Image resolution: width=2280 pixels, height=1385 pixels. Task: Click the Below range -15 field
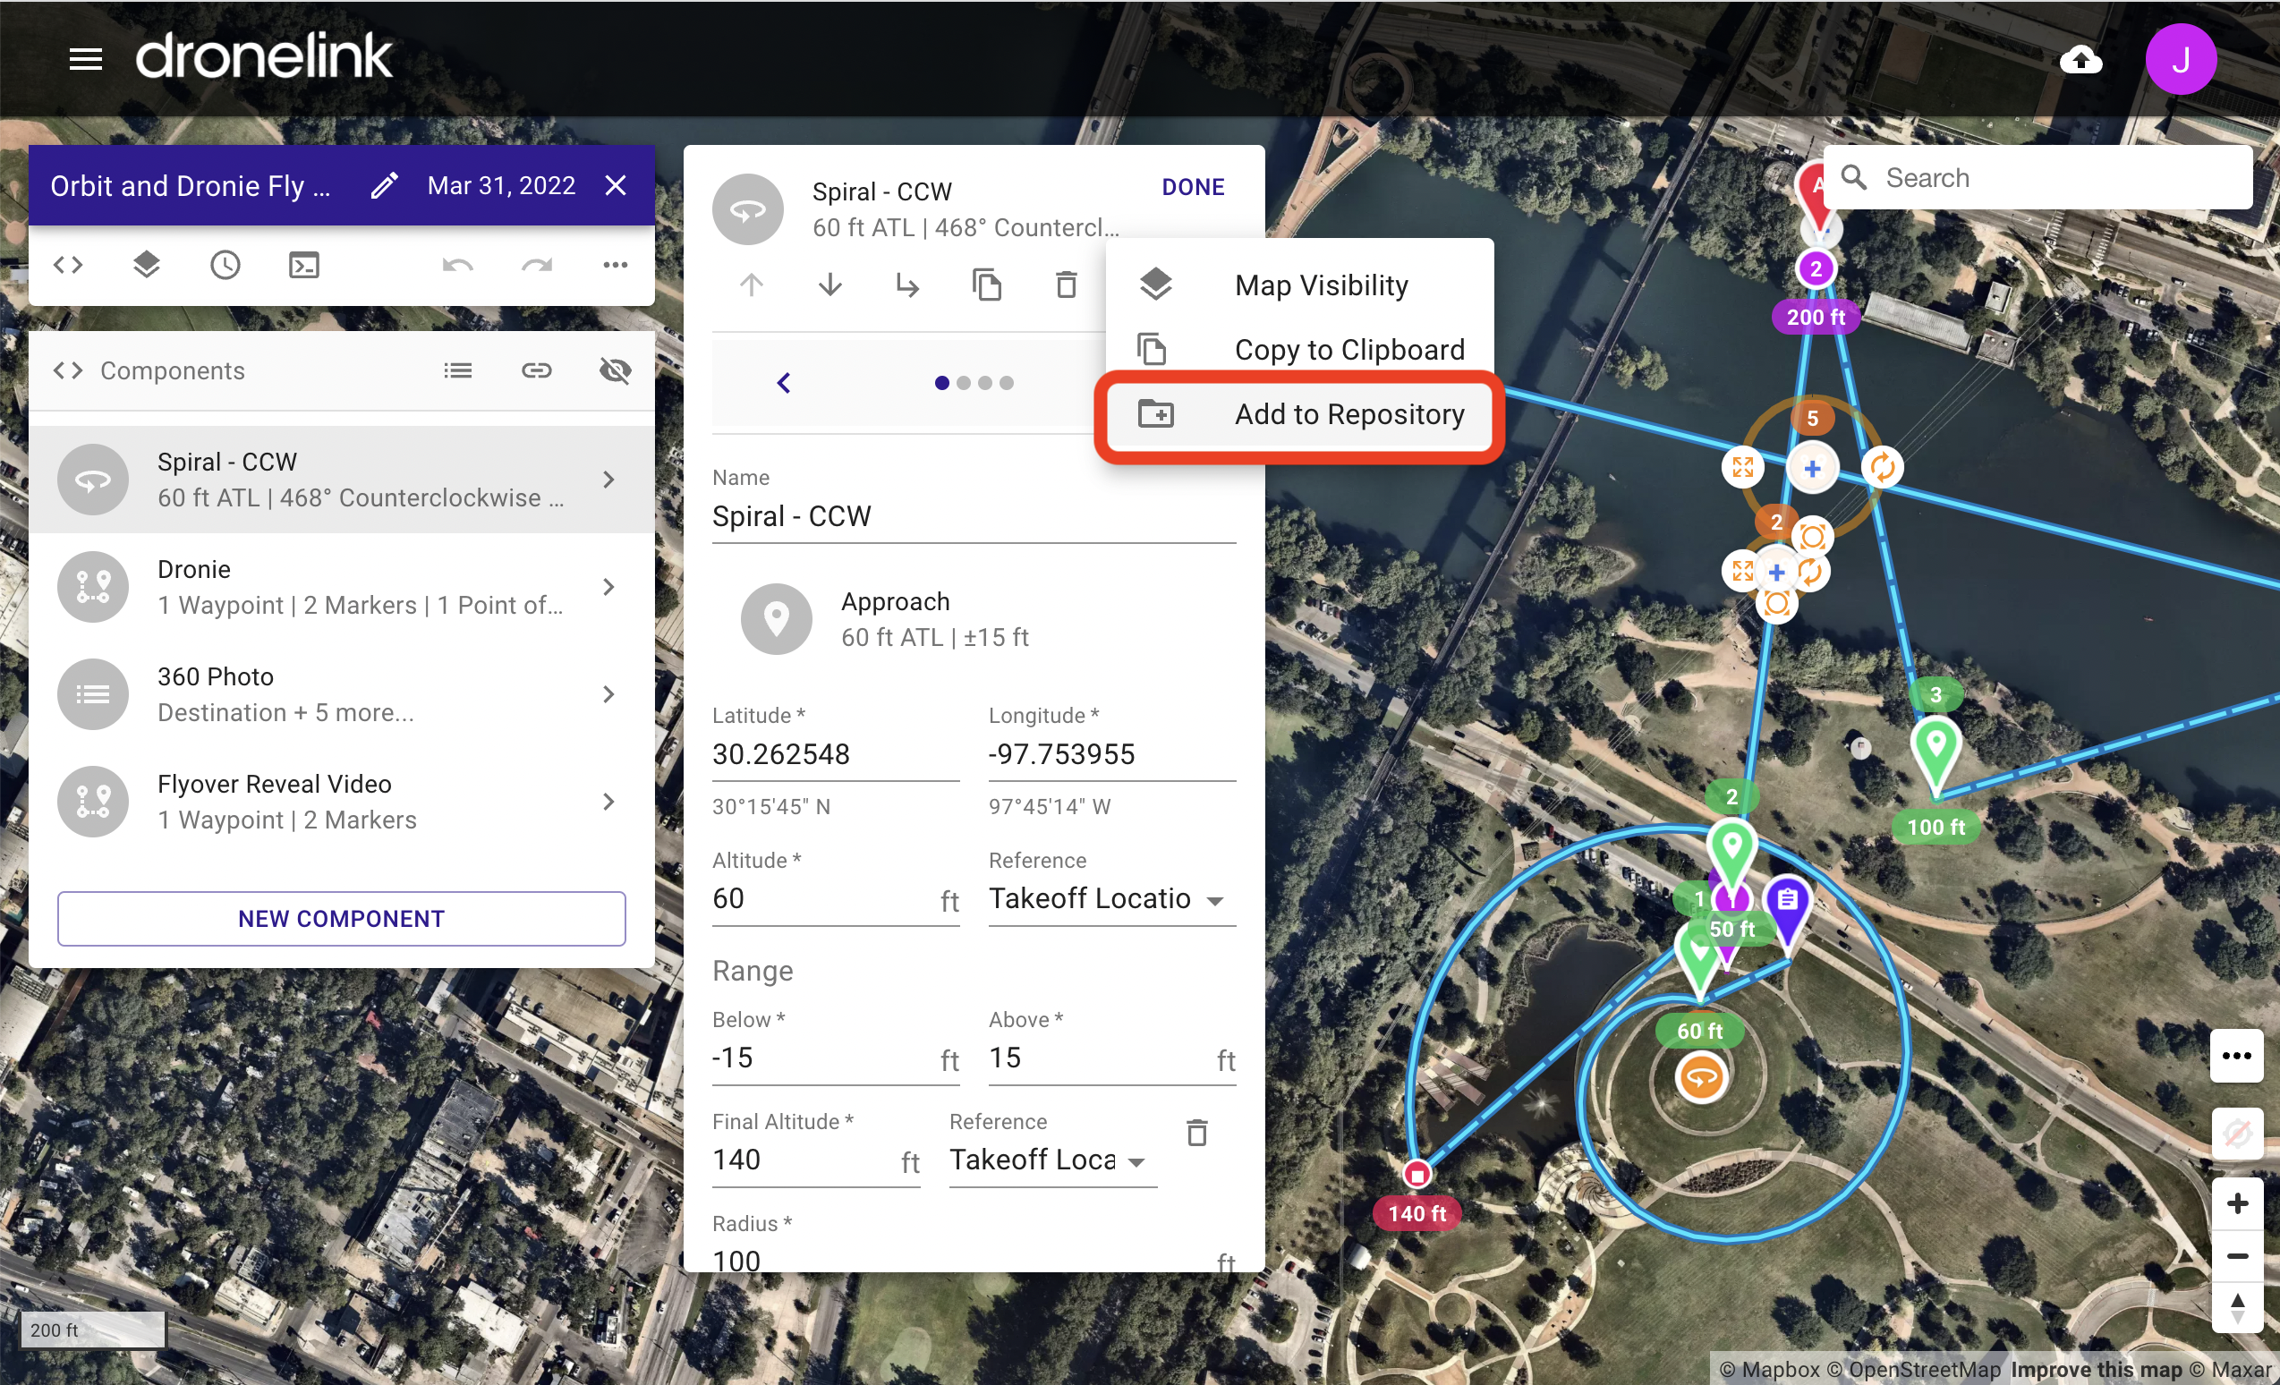point(836,1058)
